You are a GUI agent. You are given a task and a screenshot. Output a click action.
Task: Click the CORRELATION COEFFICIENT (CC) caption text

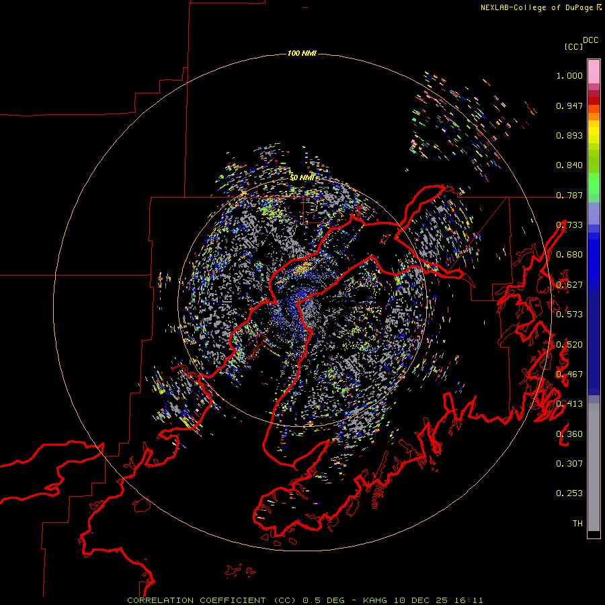pos(212,600)
